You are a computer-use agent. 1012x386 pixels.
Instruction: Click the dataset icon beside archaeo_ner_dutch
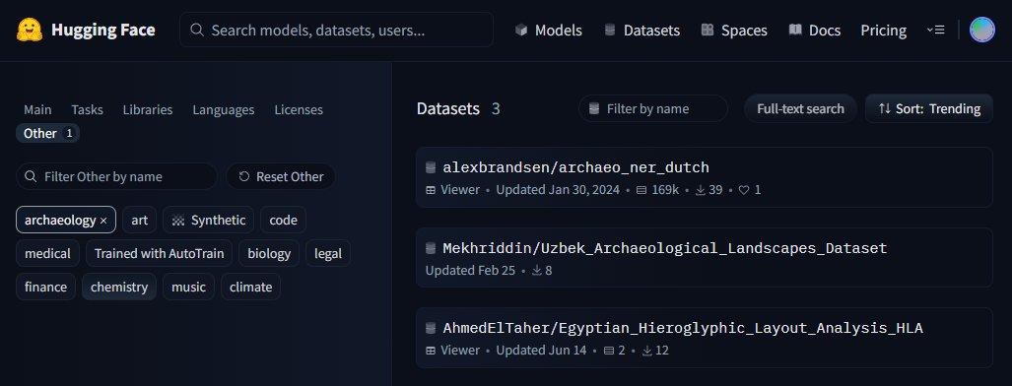[431, 167]
